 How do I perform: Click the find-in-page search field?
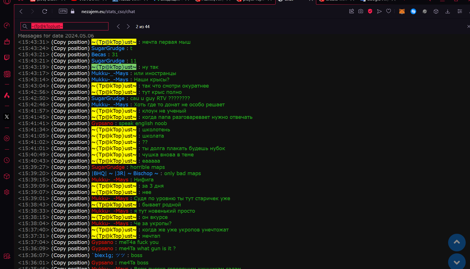click(x=68, y=26)
